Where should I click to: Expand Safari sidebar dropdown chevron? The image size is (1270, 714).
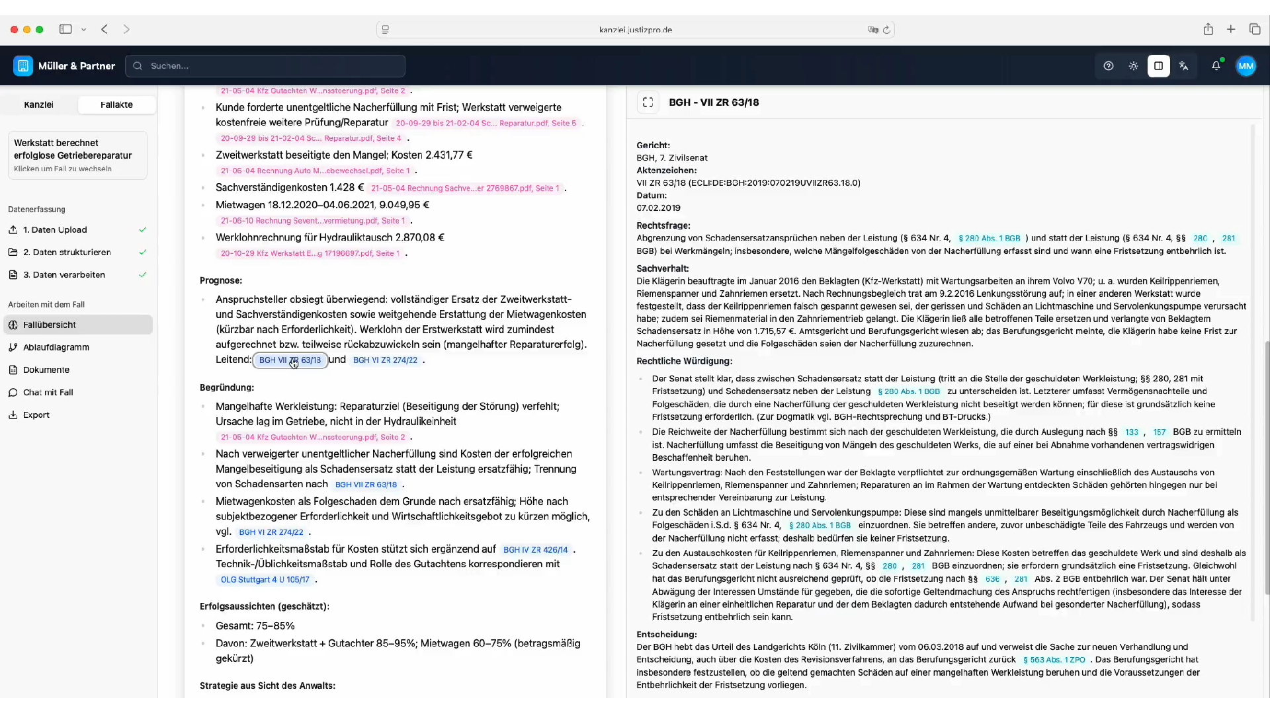click(x=84, y=30)
